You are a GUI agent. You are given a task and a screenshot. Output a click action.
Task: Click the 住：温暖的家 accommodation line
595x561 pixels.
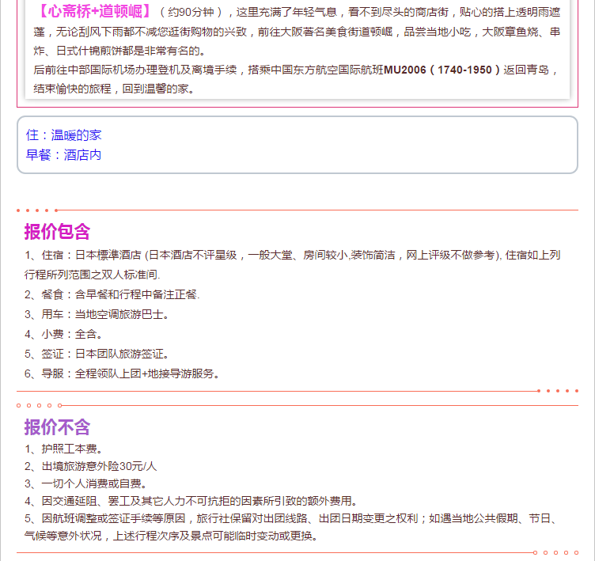pos(63,135)
